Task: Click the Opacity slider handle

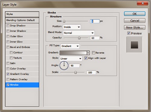Action: (79, 38)
